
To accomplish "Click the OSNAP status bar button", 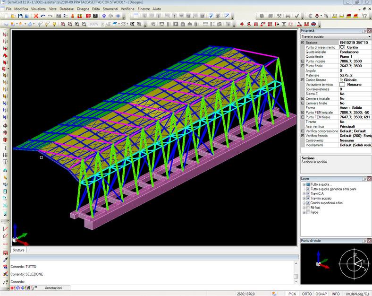I will coord(321,293).
